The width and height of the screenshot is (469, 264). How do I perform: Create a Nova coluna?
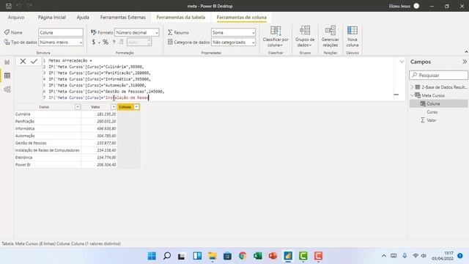pyautogui.click(x=352, y=37)
